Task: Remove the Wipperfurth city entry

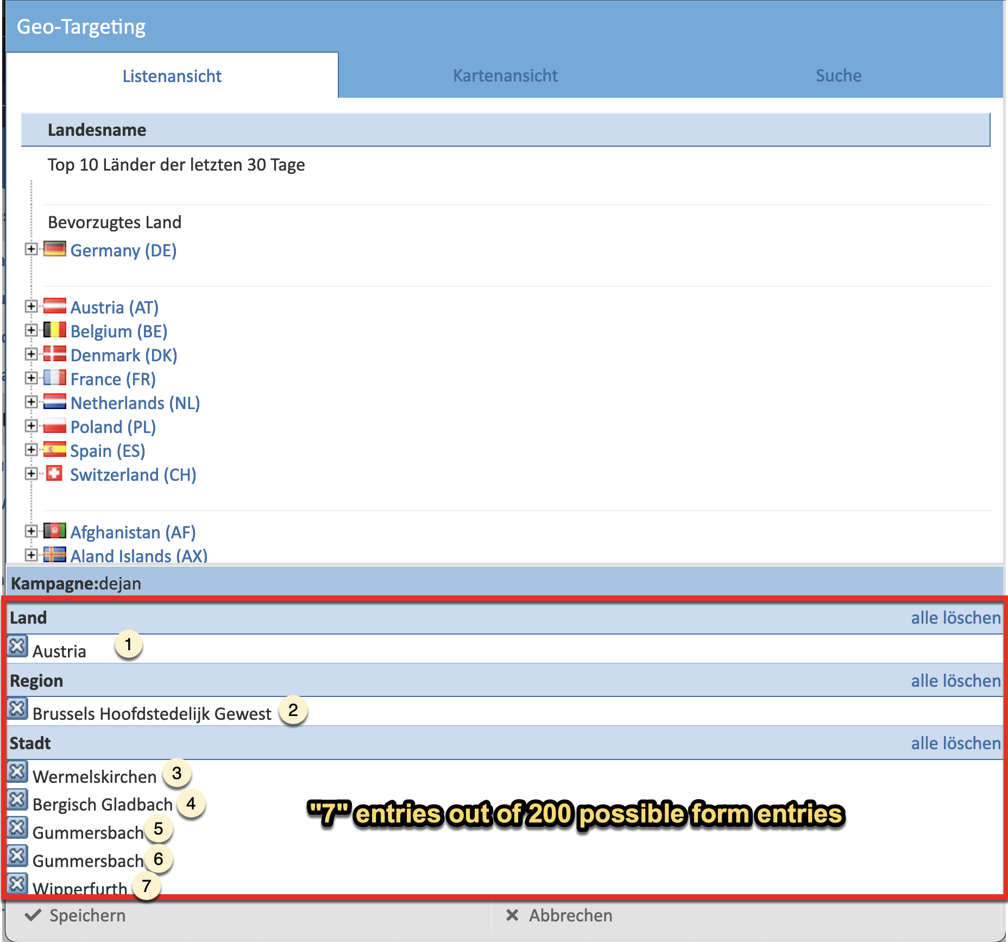Action: pos(17,884)
